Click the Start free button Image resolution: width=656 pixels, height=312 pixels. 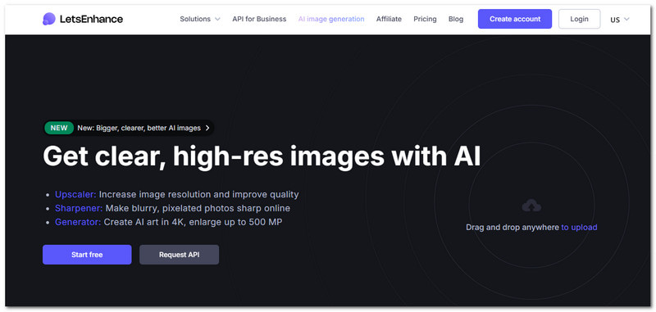(x=87, y=255)
